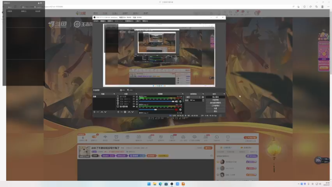
Task: Toggle visibility eye of selected bottom source row
Action: (134, 107)
